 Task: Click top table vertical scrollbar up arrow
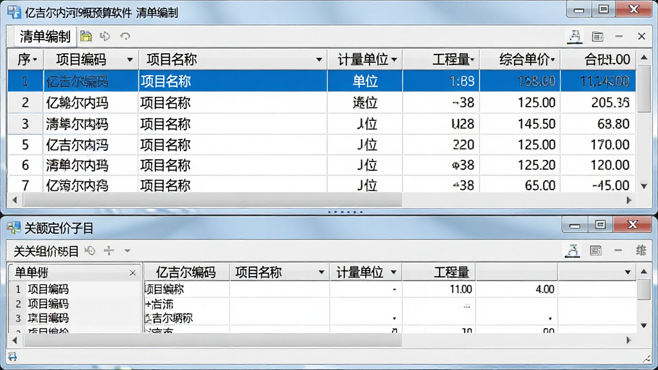click(644, 57)
